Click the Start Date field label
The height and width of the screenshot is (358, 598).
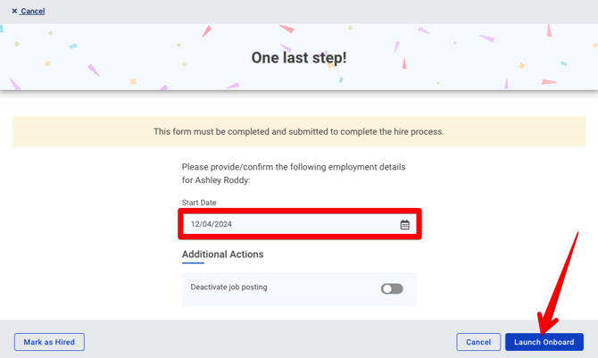pos(199,203)
